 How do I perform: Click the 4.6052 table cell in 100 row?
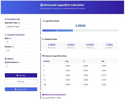coord(91,84)
